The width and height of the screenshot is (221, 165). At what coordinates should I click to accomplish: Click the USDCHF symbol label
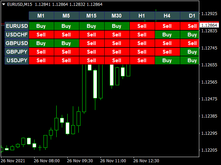(x=17, y=34)
